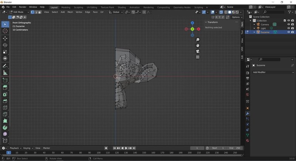The height and width of the screenshot is (161, 296).
Task: Select the Select Box tool
Action: click(x=5, y=24)
